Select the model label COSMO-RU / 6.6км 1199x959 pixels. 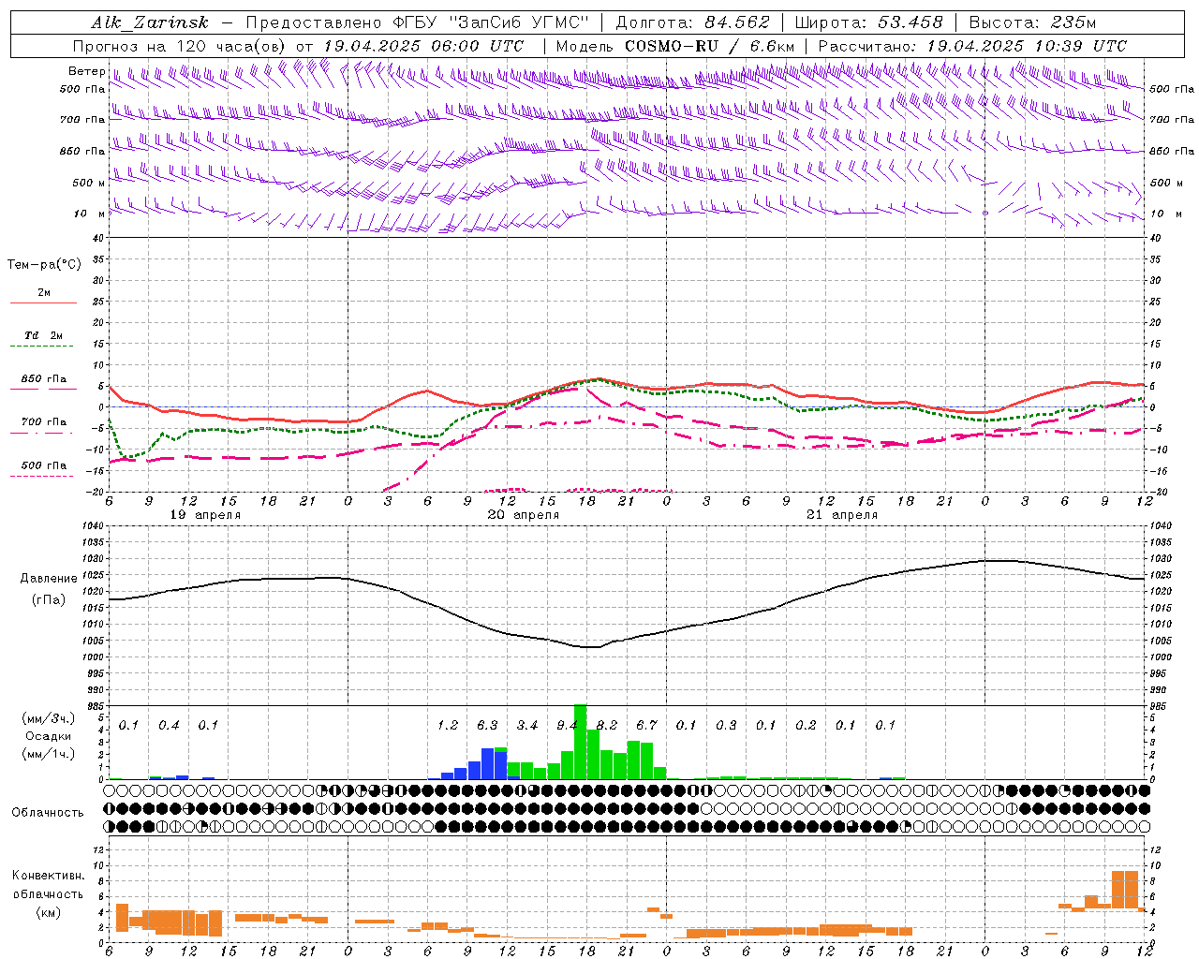pos(709,46)
